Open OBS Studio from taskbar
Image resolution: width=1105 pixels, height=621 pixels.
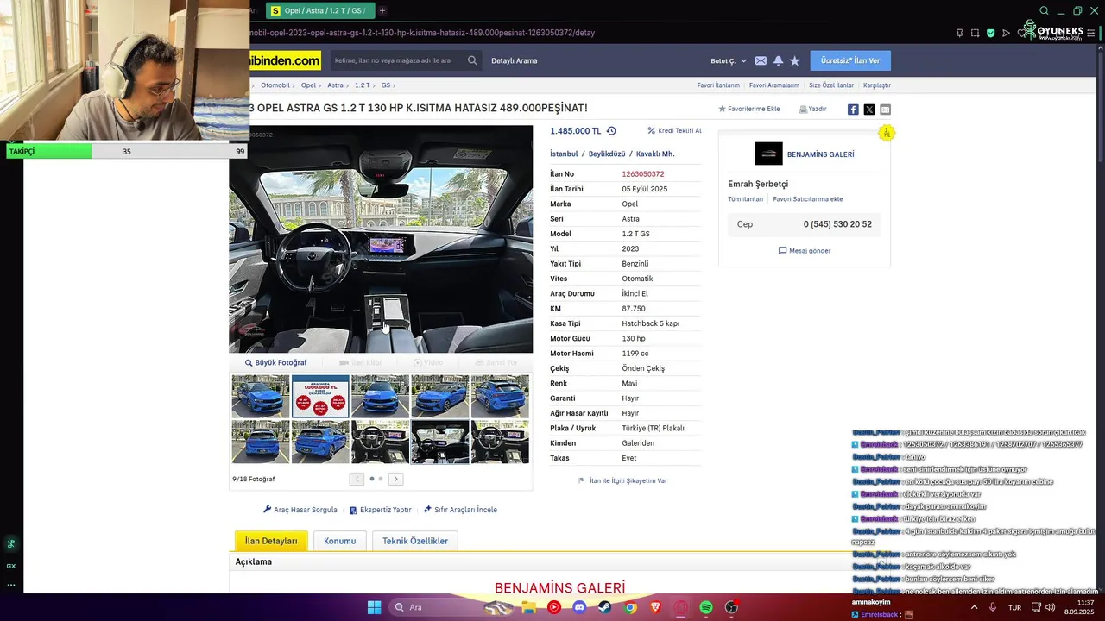point(732,607)
